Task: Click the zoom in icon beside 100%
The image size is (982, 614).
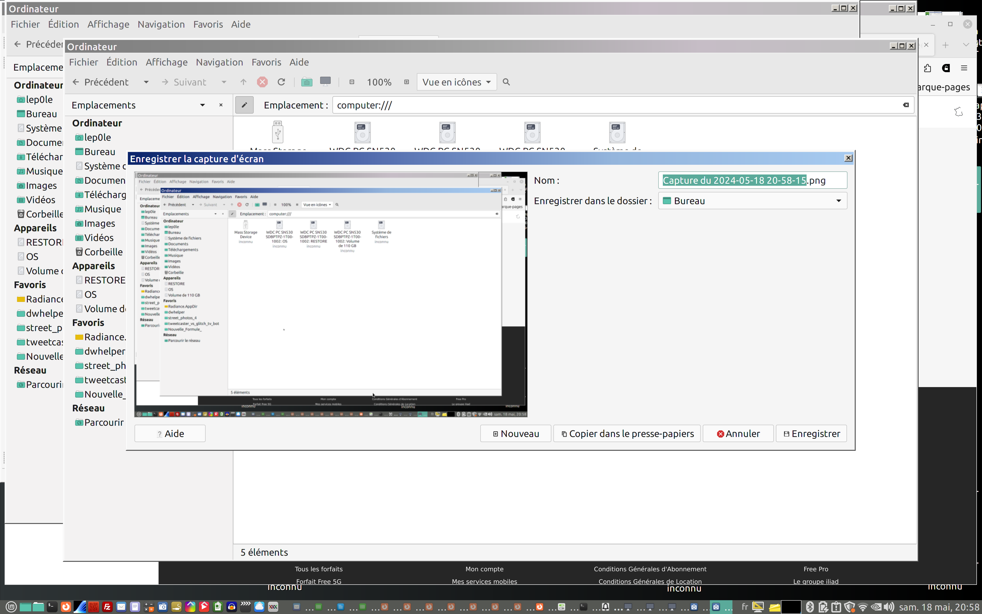Action: pos(407,82)
